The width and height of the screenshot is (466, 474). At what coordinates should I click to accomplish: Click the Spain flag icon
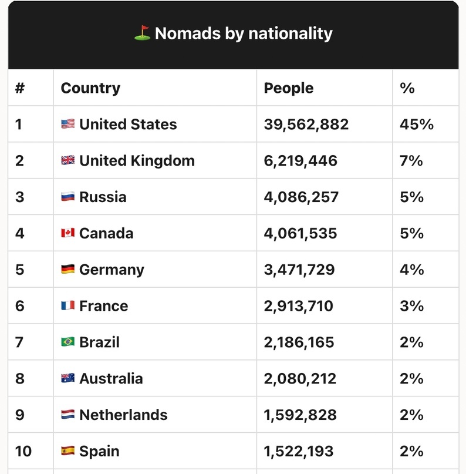[x=68, y=451]
